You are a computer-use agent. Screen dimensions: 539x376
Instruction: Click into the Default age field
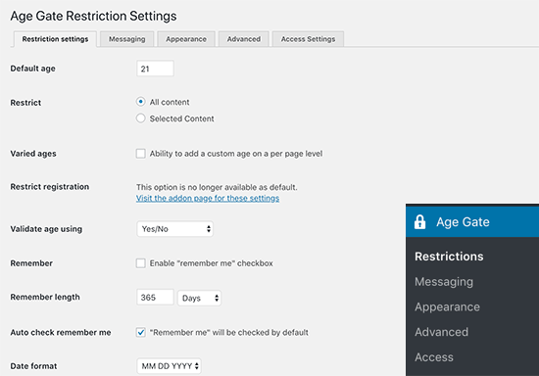click(x=155, y=69)
